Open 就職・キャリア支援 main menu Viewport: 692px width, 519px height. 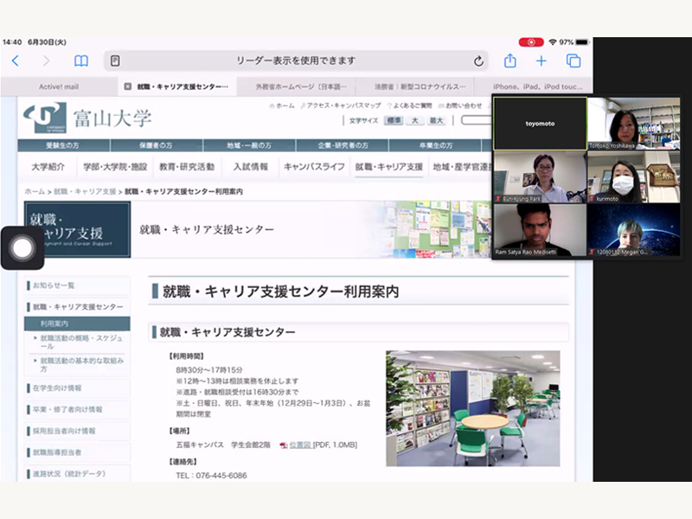point(388,167)
